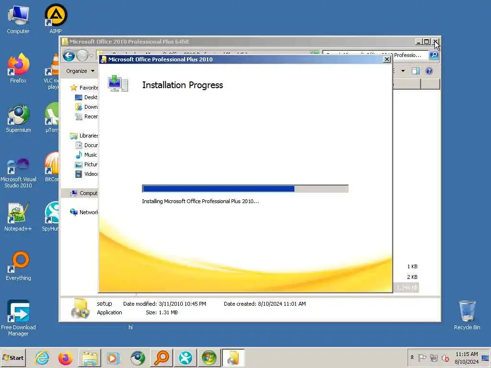Select Network in the navigation pane
Viewport: 491px width, 368px height.
point(83,212)
